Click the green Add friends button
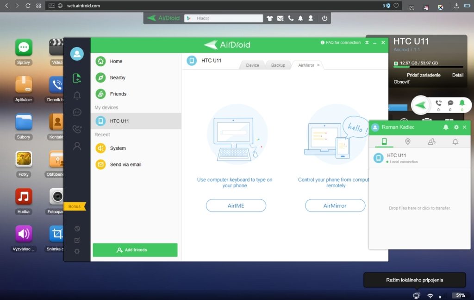This screenshot has width=474, height=300. [x=135, y=250]
